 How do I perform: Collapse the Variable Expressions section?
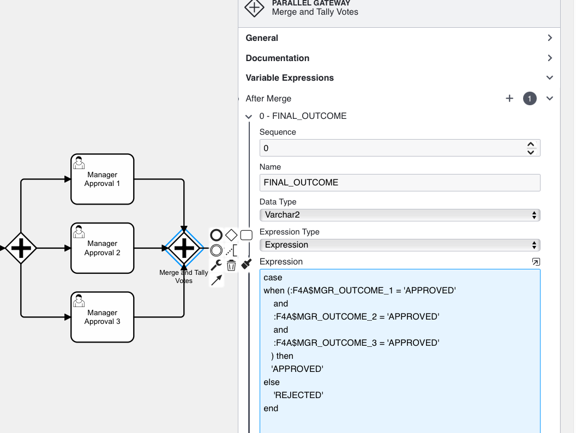[549, 78]
